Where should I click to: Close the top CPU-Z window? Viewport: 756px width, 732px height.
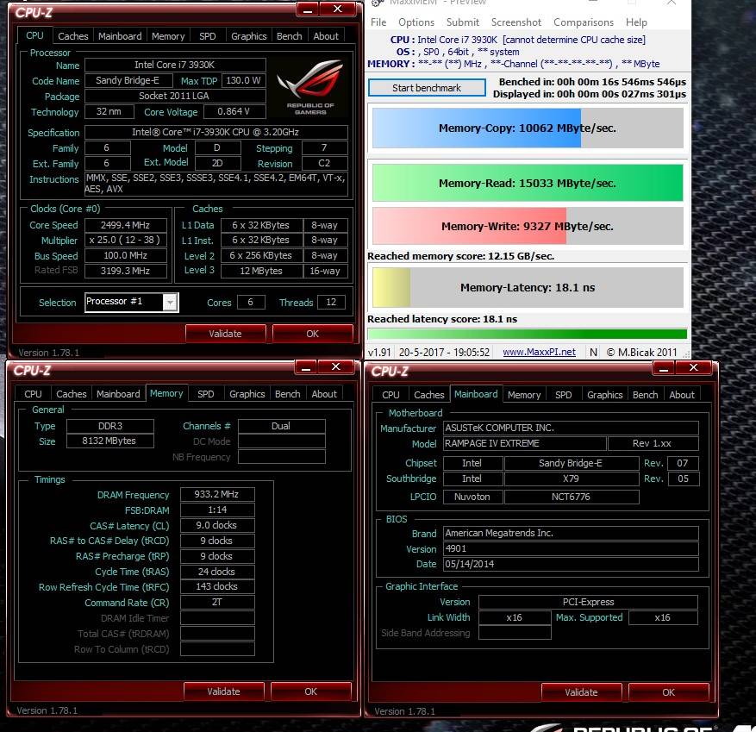pyautogui.click(x=338, y=9)
